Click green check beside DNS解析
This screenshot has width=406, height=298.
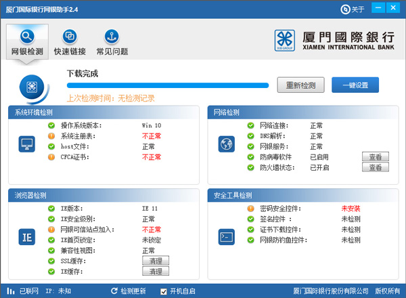[250, 136]
